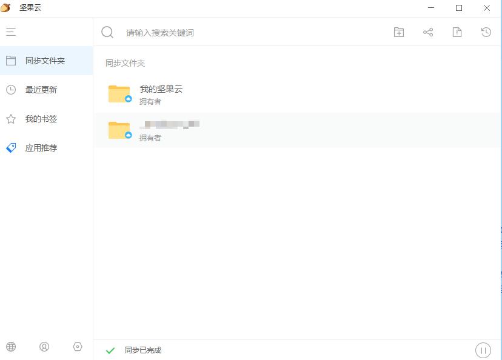View sync history via the clock icon
This screenshot has height=360, width=502.
[486, 32]
